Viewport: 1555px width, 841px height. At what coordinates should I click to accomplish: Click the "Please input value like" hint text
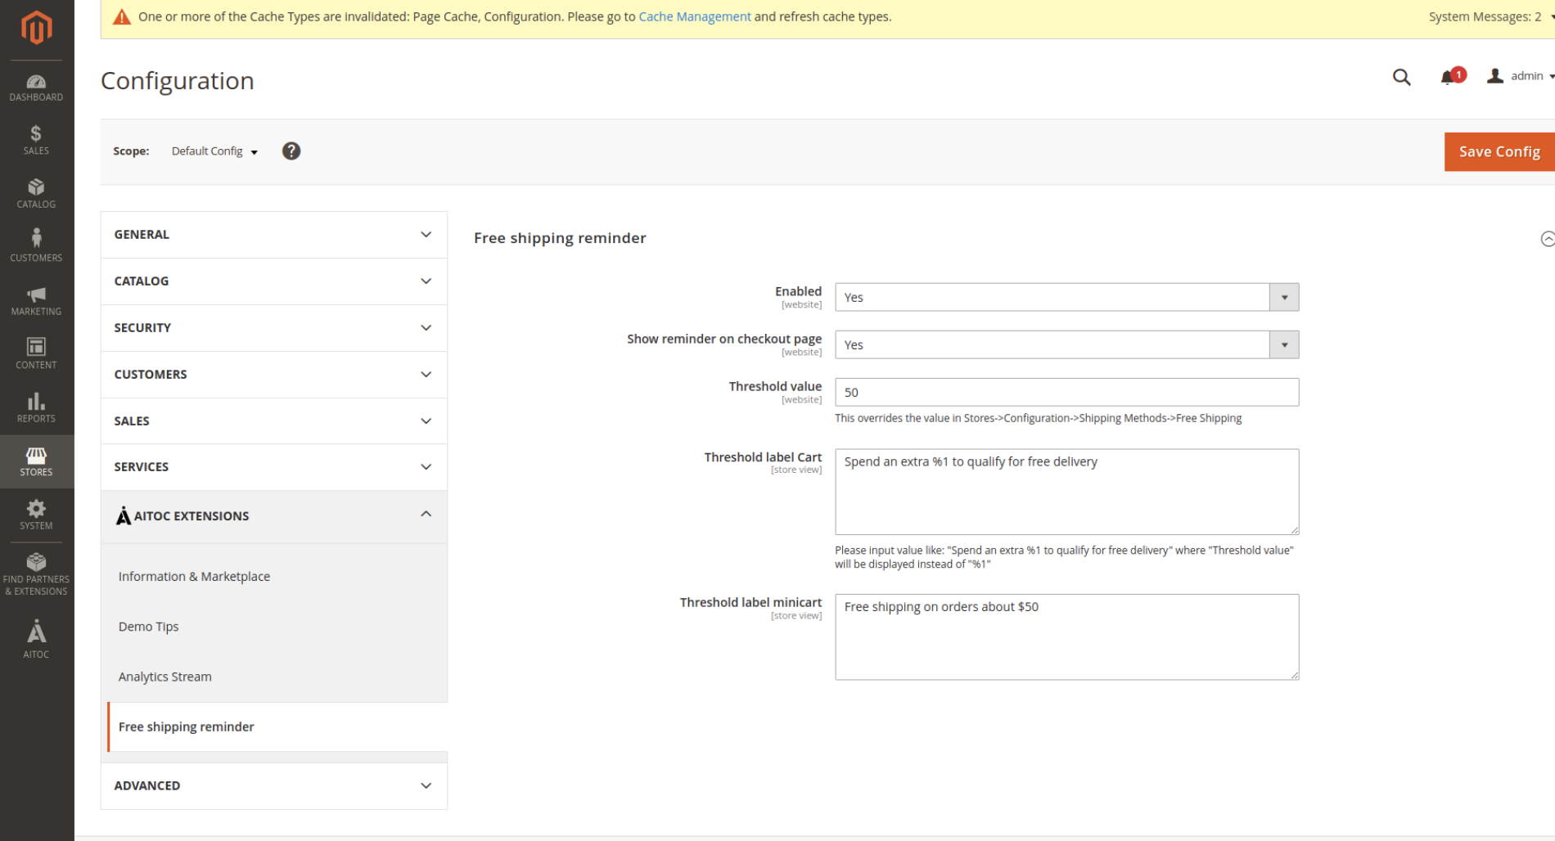1064,557
